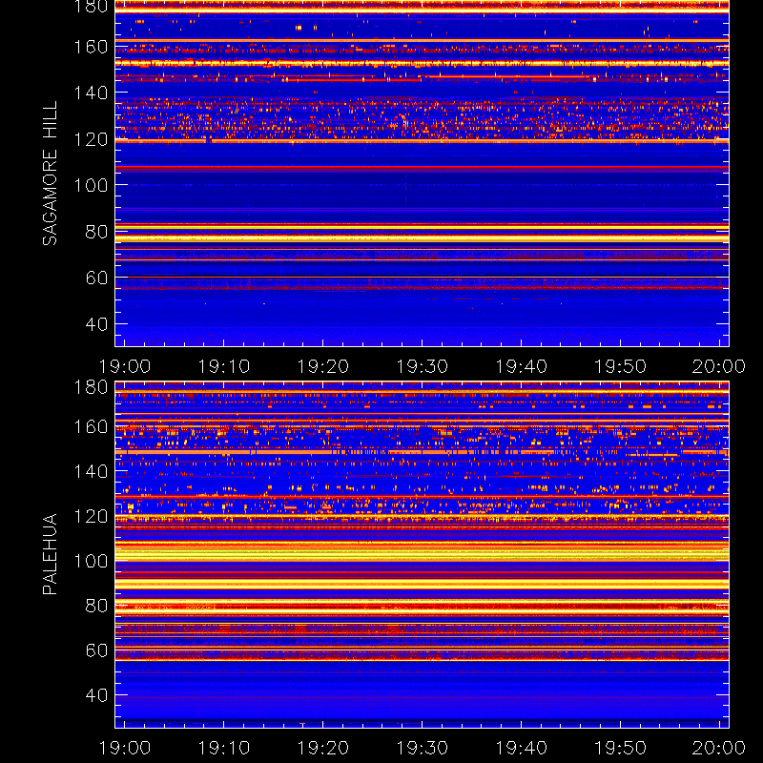Select frequency label 140 on Palehua plot
763x763 pixels.
click(x=91, y=471)
